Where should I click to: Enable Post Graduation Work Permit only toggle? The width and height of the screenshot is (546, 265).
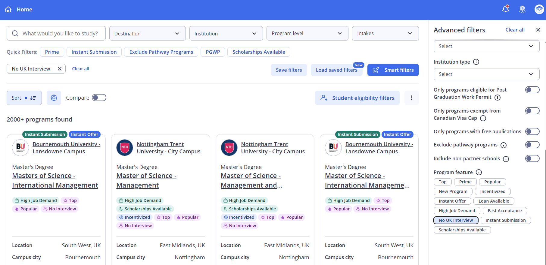[532, 90]
